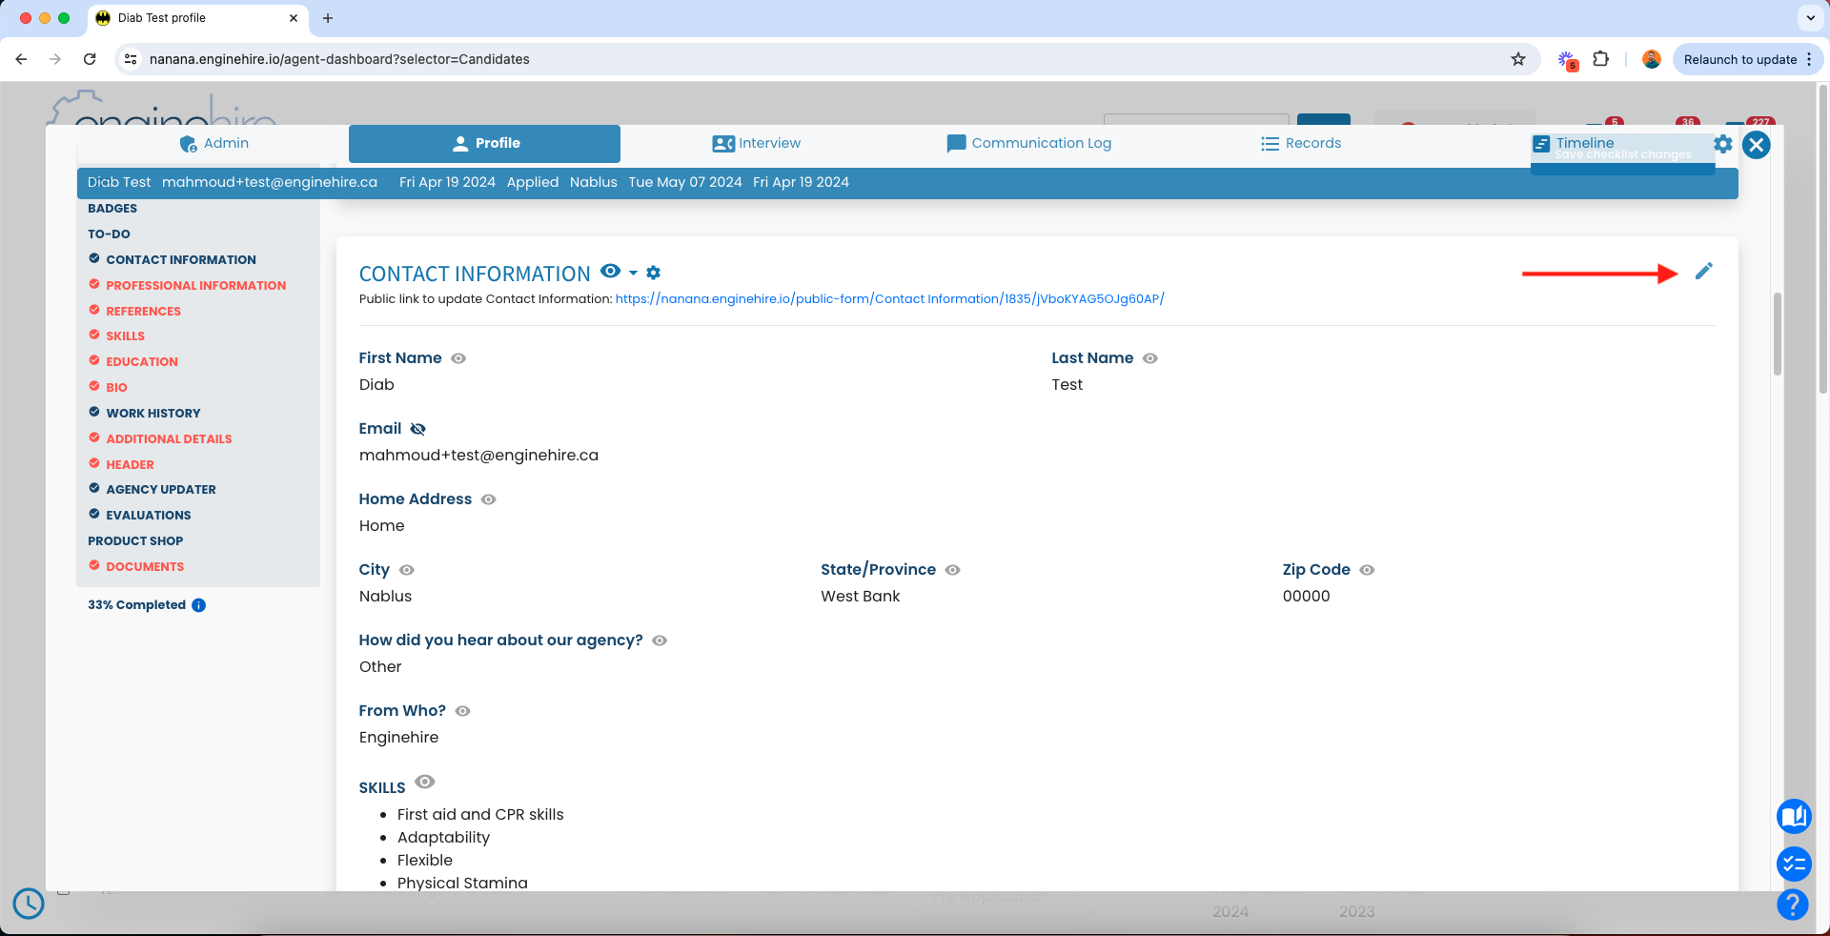Toggle First Name field visibility
This screenshot has width=1830, height=936.
tap(458, 358)
